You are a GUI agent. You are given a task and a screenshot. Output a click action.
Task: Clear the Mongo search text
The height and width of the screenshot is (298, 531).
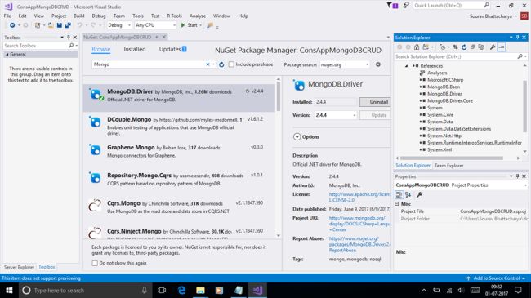point(207,64)
